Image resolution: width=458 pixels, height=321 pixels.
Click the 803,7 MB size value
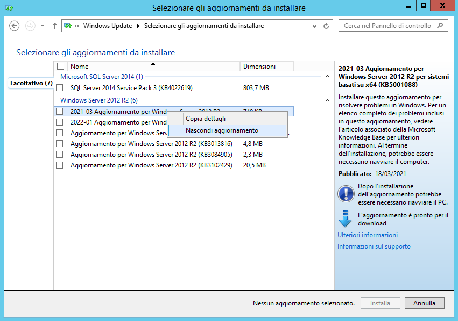coord(256,88)
